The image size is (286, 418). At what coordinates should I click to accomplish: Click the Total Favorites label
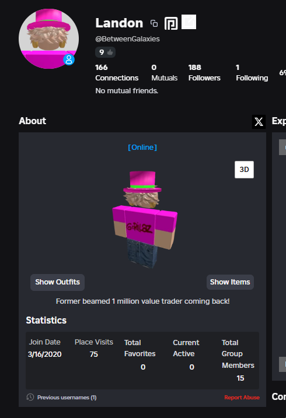tap(140, 348)
